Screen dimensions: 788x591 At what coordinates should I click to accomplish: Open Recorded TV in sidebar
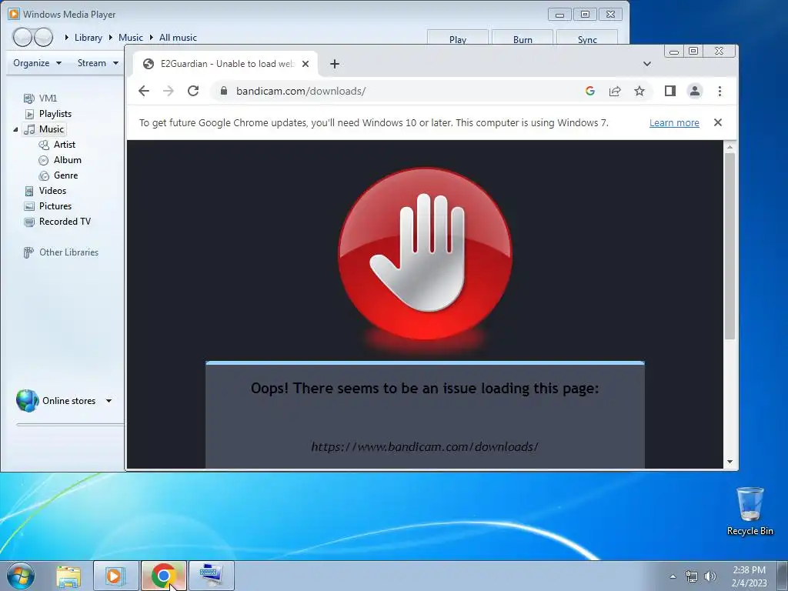tap(57, 222)
